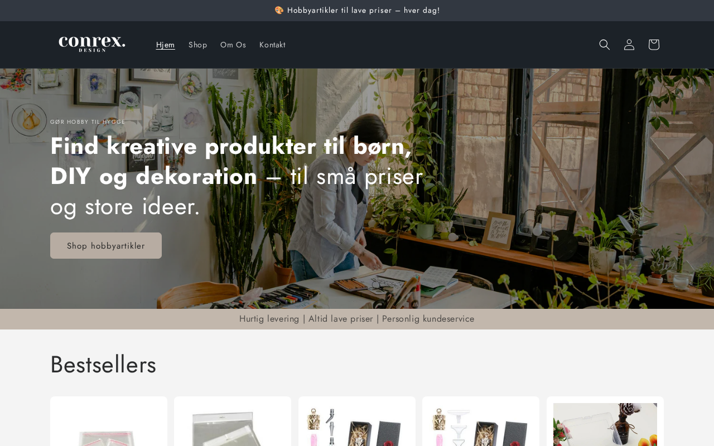
Task: Click the Hobbyartikler til lave priser announcement
Action: pos(364,10)
